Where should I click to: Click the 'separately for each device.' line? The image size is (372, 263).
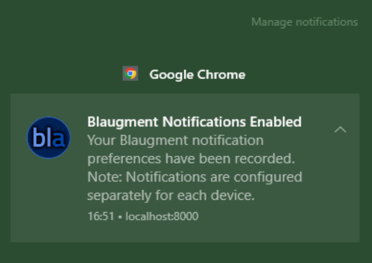[x=171, y=195]
